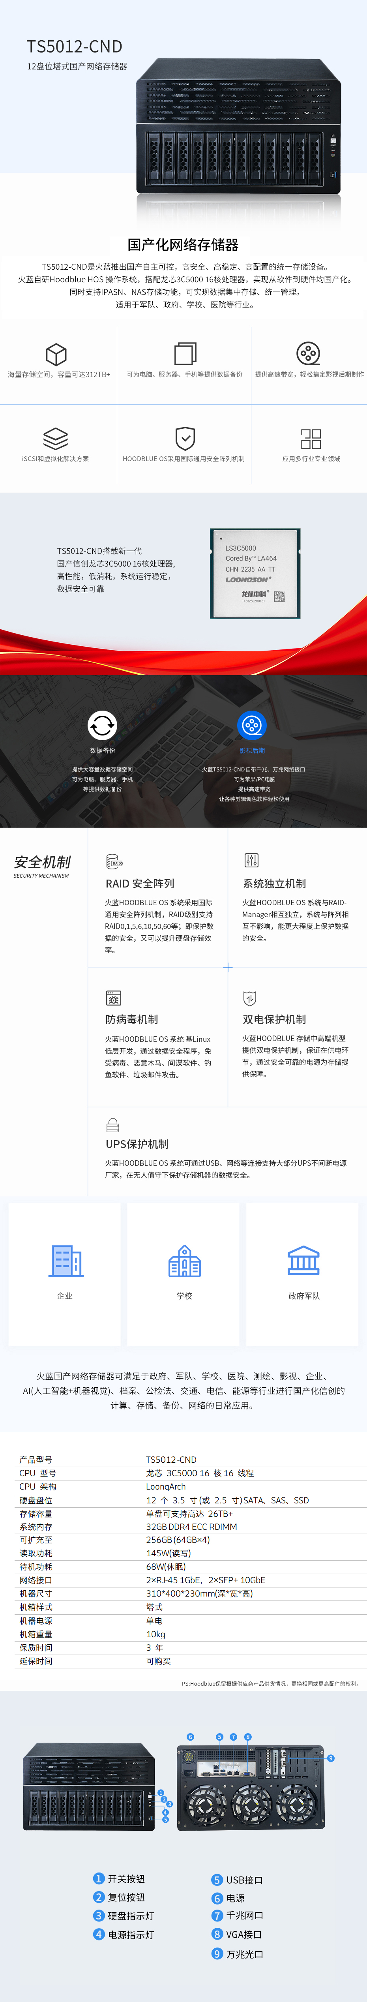Viewport: 367px width, 2002px height.
Task: Click the school building icon for 学校
Action: 184,1260
